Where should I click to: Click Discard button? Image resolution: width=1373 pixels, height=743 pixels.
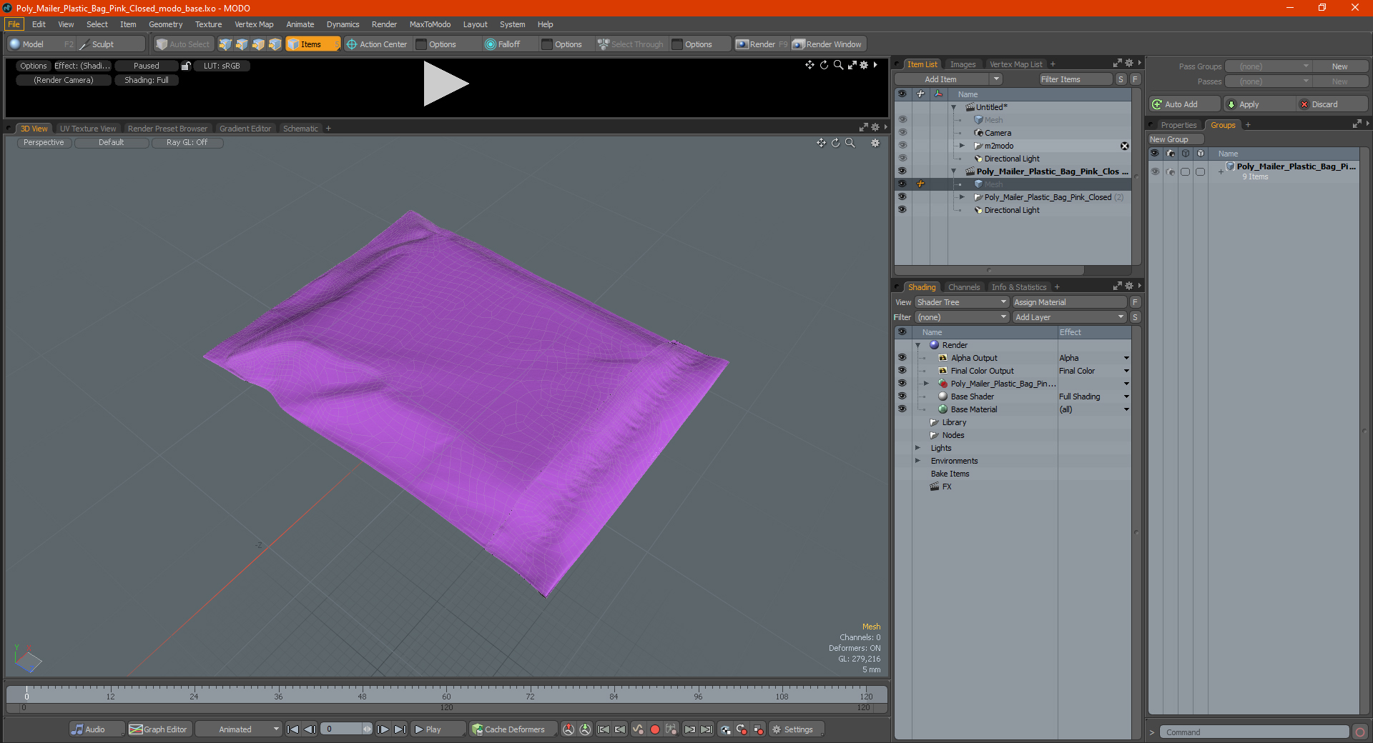(1332, 104)
